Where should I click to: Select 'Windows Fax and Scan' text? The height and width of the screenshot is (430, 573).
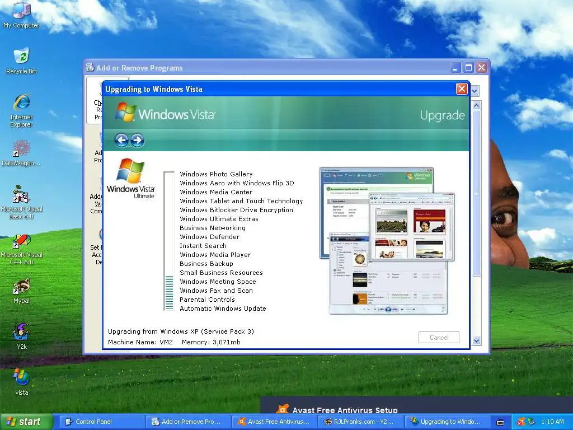click(217, 291)
